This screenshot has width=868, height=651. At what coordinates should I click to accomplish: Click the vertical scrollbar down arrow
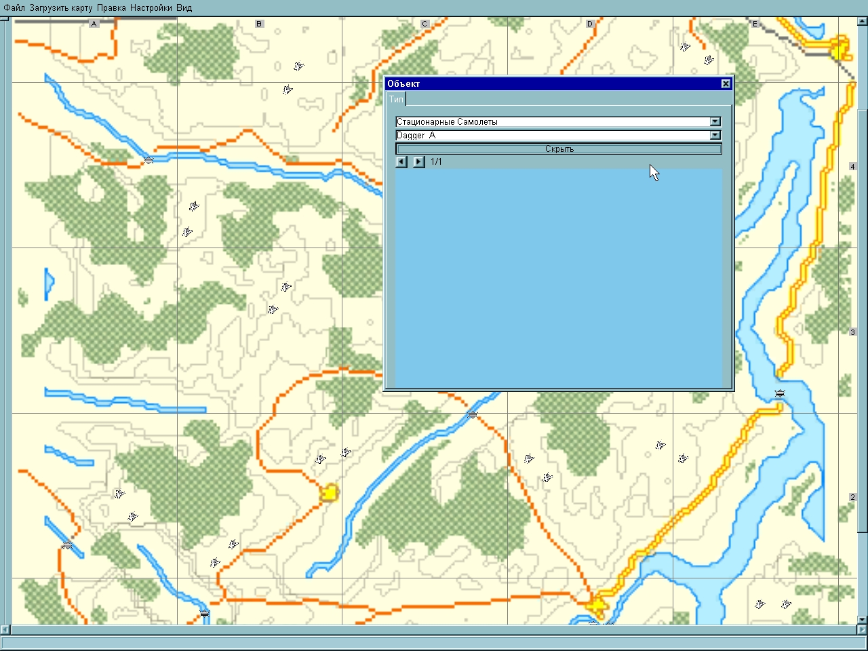863,619
